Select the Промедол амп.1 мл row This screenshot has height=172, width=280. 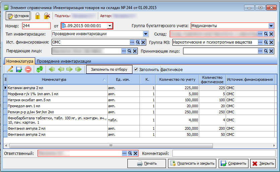tap(139, 106)
